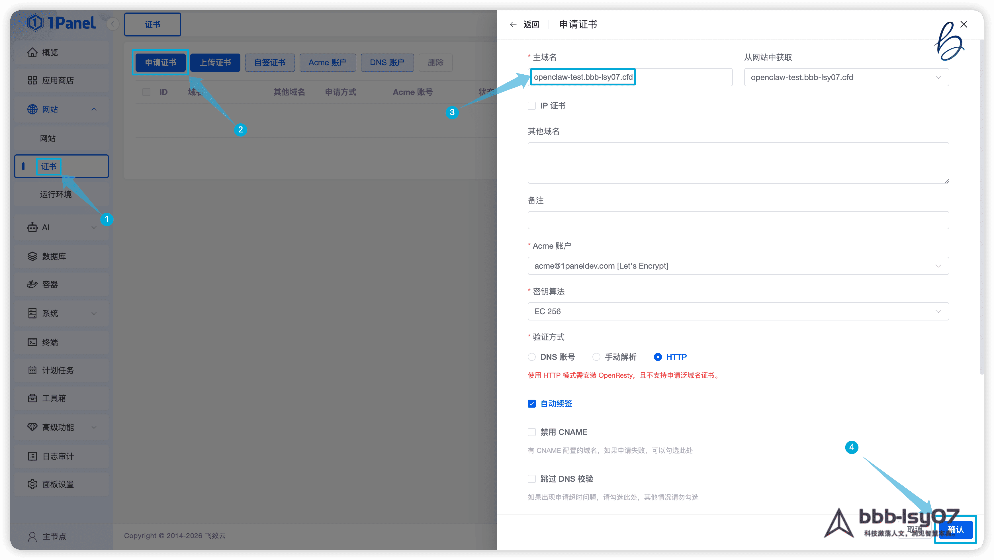Collapse the sidebar with the chevron button

point(112,24)
